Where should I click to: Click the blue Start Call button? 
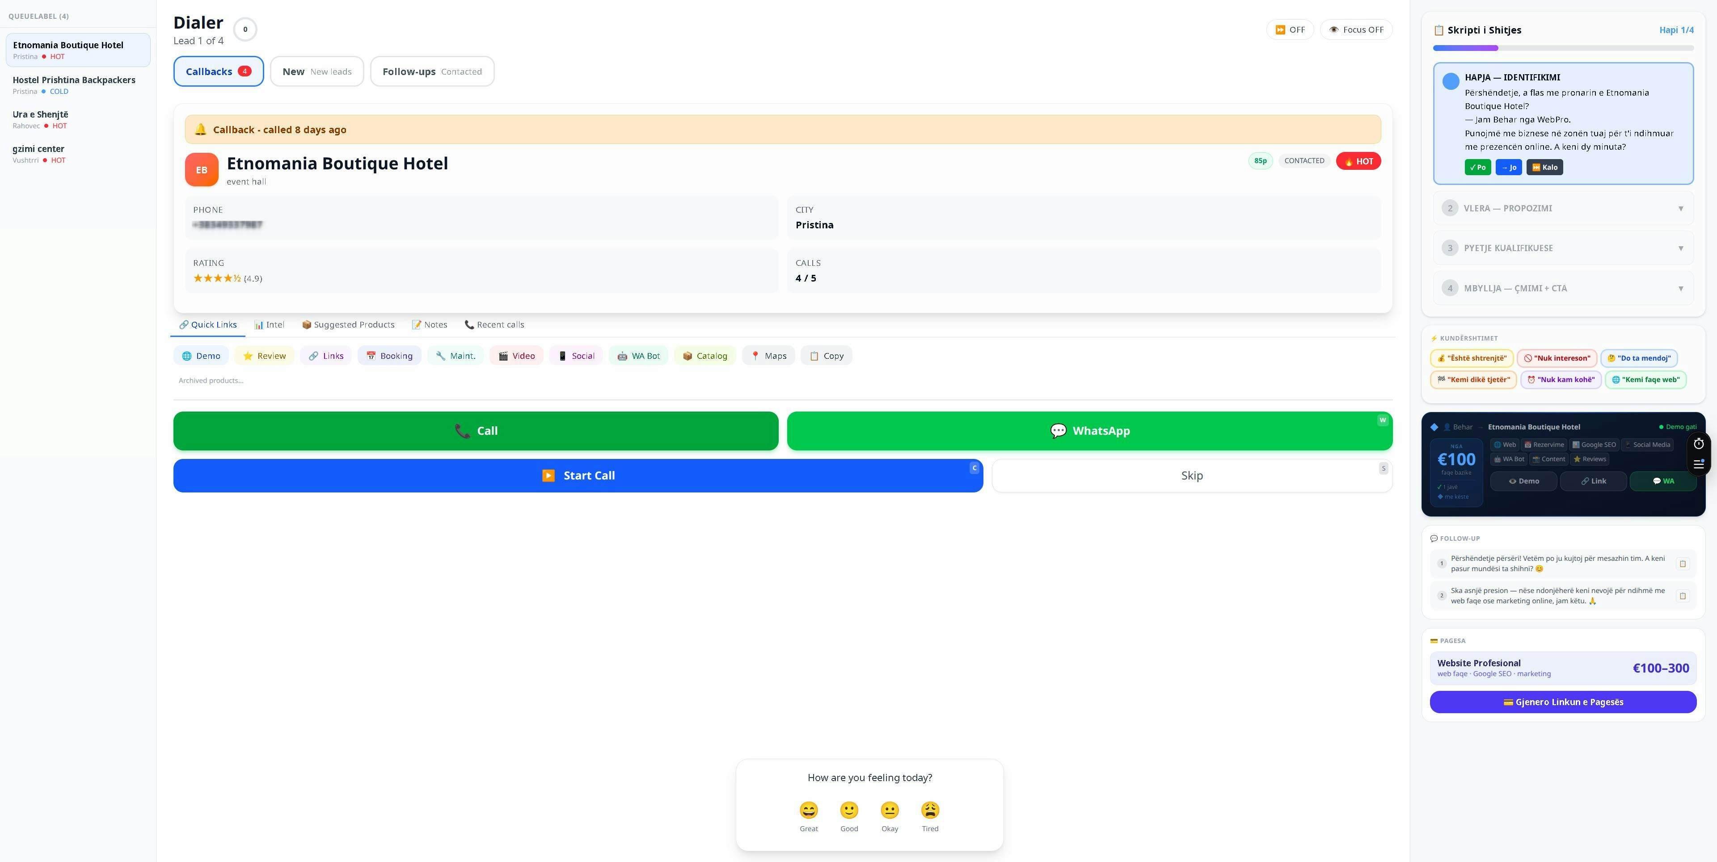(578, 475)
